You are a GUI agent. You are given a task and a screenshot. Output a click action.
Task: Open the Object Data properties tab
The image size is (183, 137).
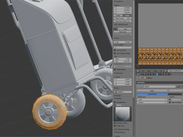160,74
